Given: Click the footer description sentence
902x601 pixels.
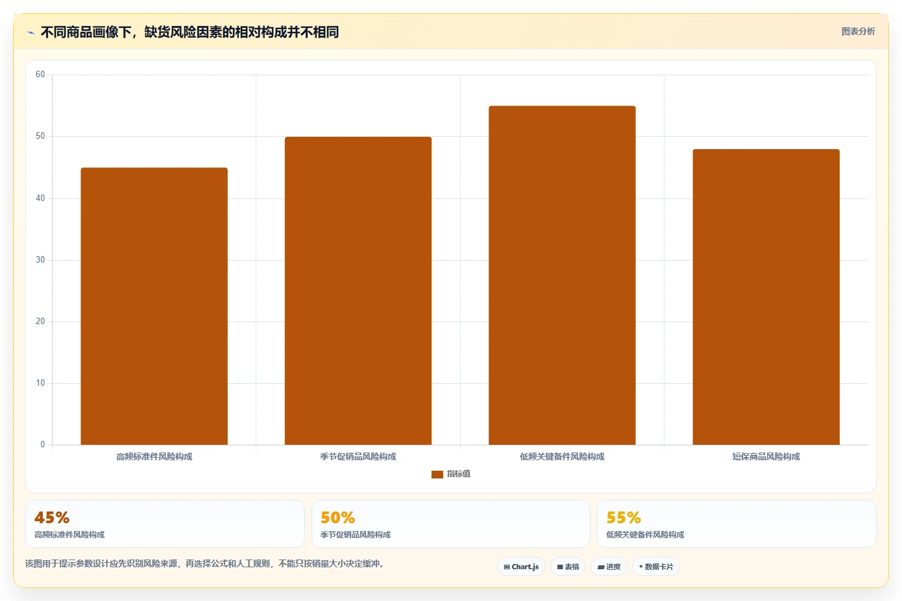Looking at the screenshot, I should click(205, 563).
